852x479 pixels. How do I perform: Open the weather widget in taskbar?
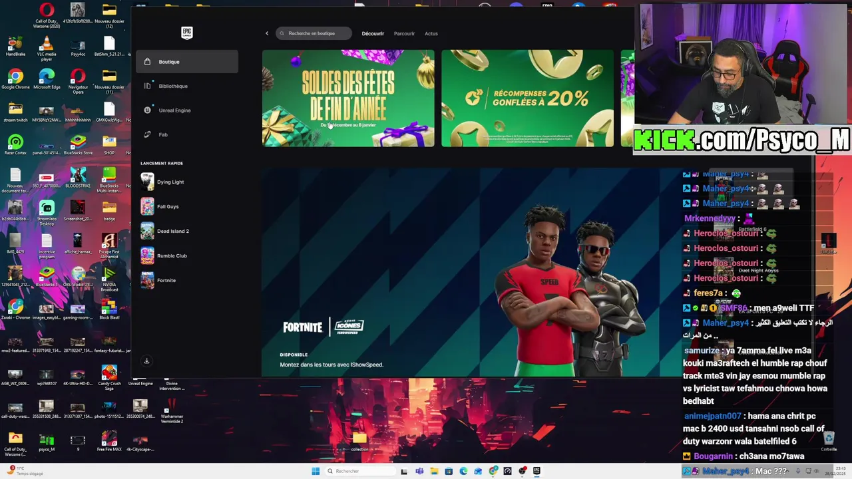(24, 471)
